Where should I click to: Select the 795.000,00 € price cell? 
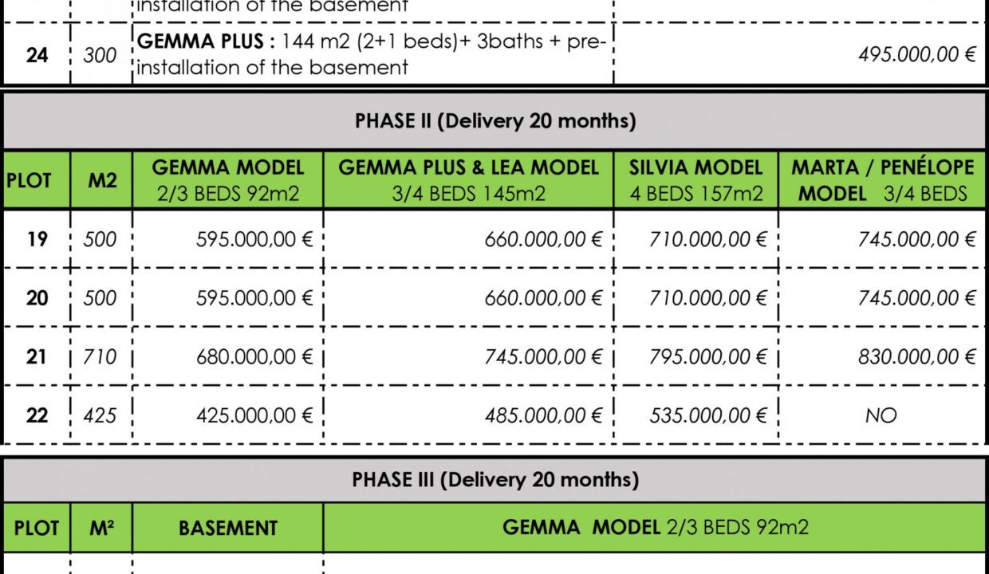click(x=707, y=356)
